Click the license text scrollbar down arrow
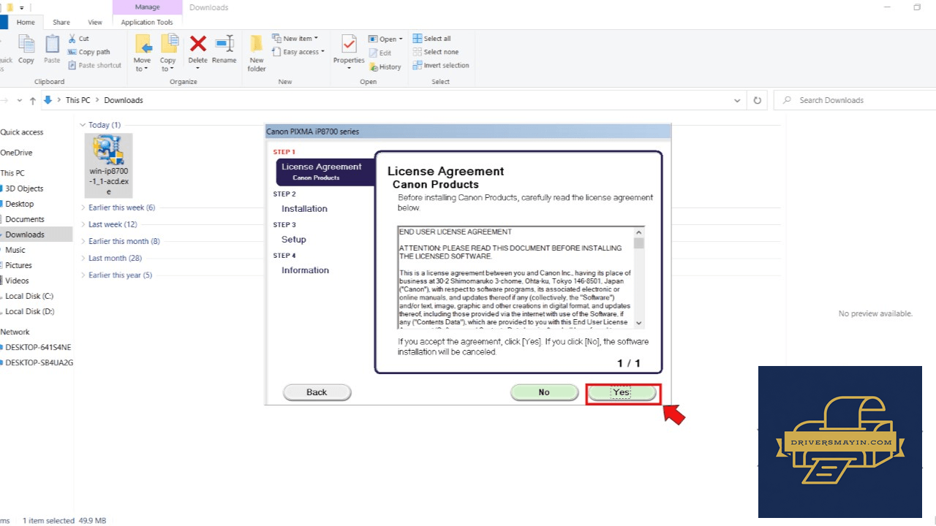The image size is (936, 526). click(x=639, y=323)
